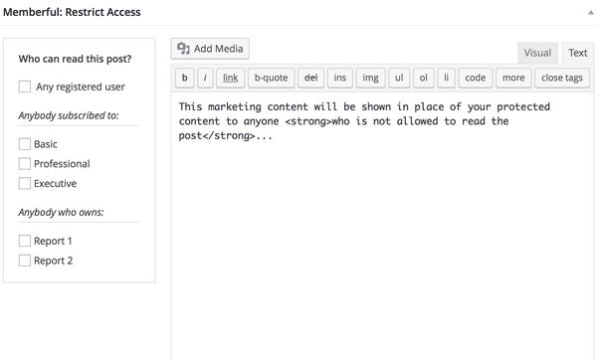Insert image with img button
The height and width of the screenshot is (360, 598).
(x=370, y=78)
